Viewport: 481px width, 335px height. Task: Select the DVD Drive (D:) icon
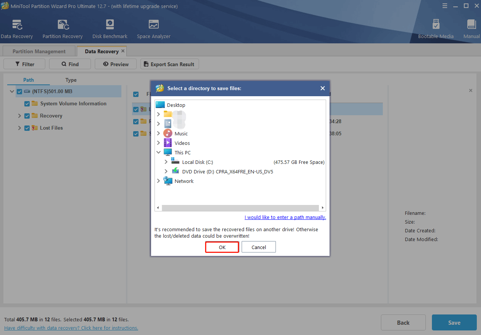coord(175,171)
